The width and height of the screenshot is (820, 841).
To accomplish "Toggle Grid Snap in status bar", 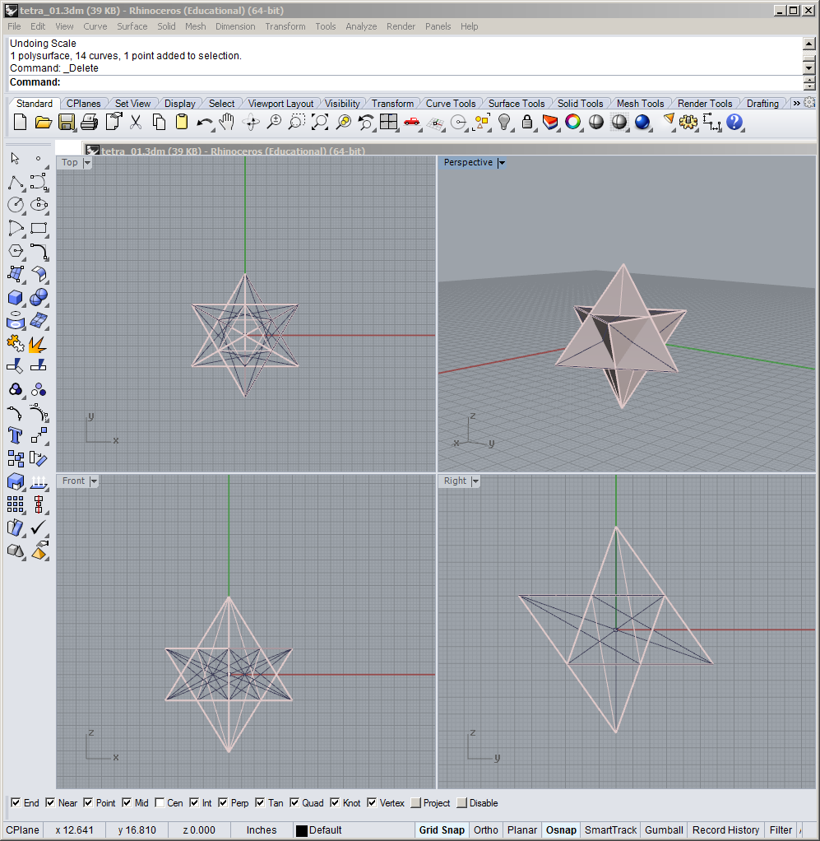I will [x=441, y=830].
